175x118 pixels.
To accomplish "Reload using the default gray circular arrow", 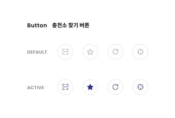I will point(115,52).
